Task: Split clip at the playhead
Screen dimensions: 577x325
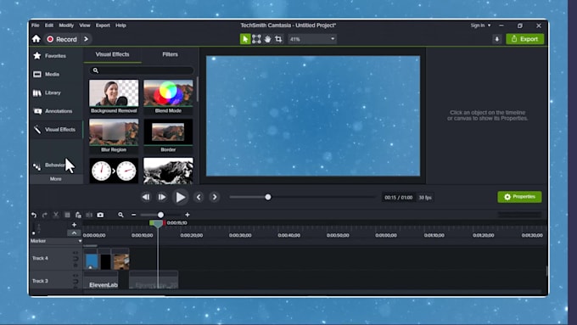Action: pyautogui.click(x=89, y=215)
